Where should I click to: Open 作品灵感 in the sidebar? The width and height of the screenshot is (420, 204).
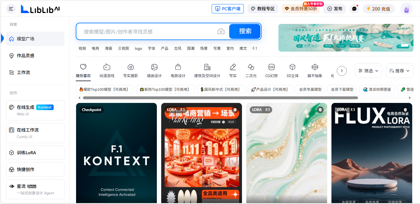tap(35, 56)
